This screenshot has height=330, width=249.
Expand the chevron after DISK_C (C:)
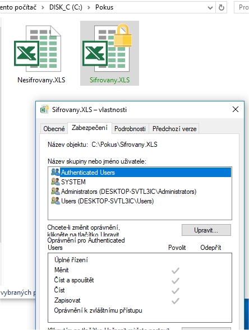pos(89,8)
